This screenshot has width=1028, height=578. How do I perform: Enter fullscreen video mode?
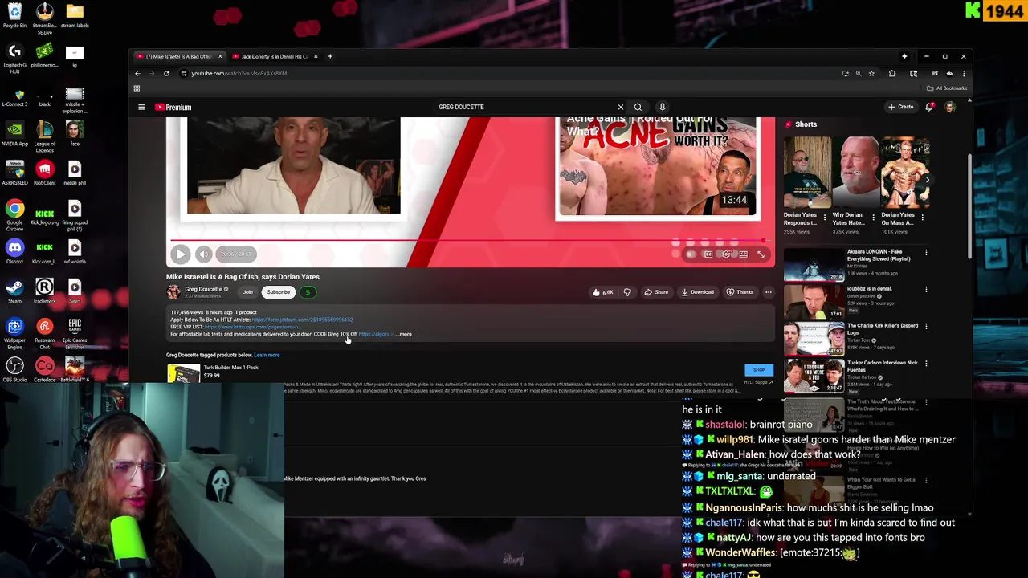tap(761, 254)
